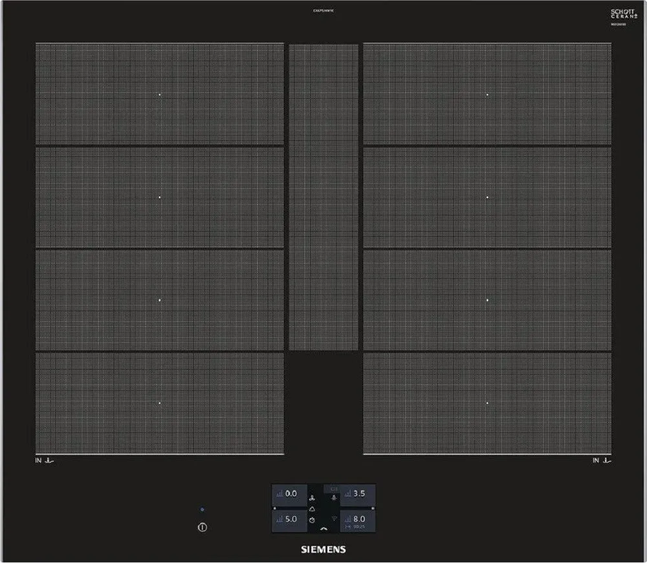Select the zone showing 8.0 power level
Image resolution: width=647 pixels, height=563 pixels.
pyautogui.click(x=358, y=518)
